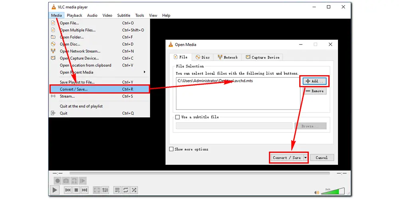Mute audio via the speaker icon

click(x=317, y=192)
